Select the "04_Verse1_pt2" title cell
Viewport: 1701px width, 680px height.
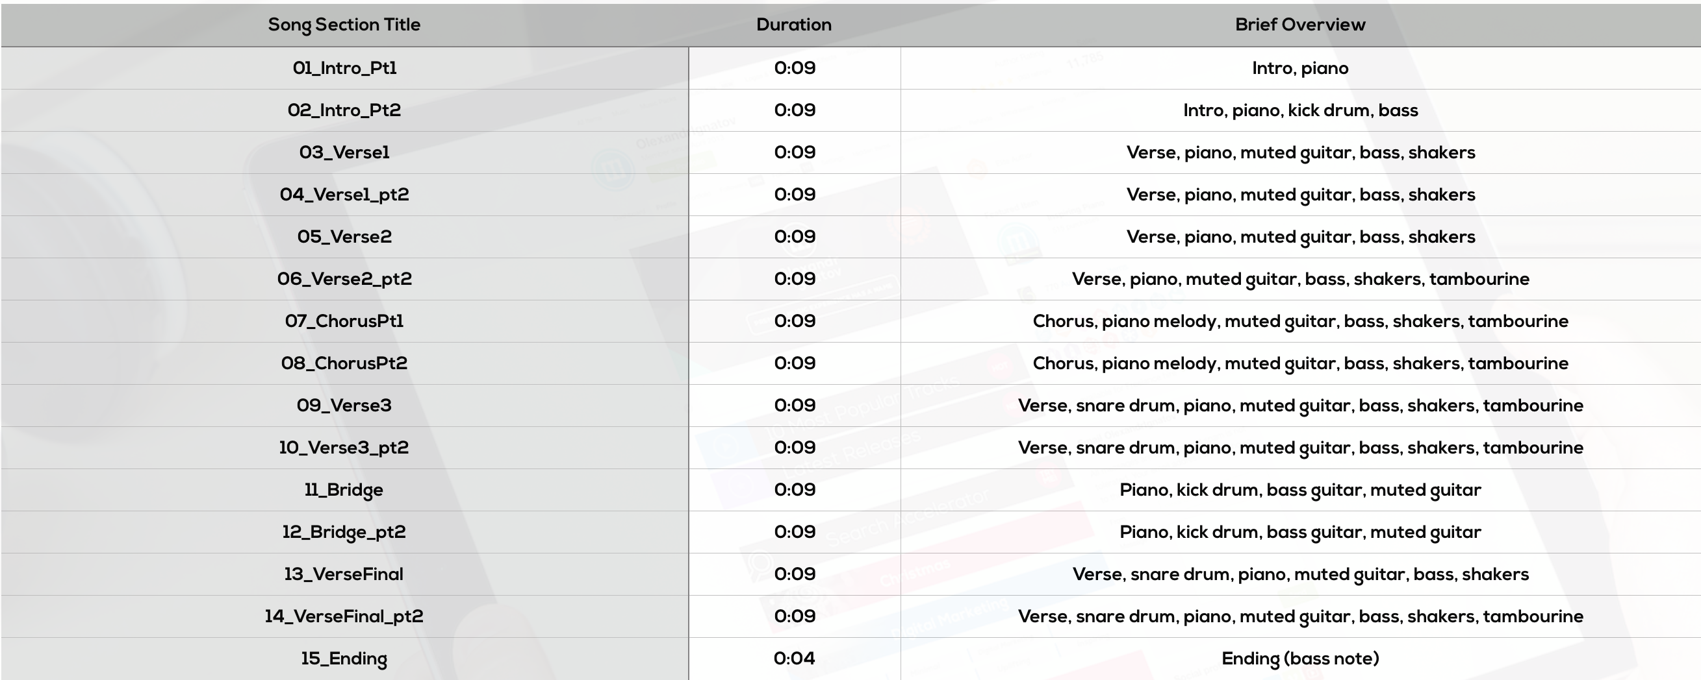(344, 195)
